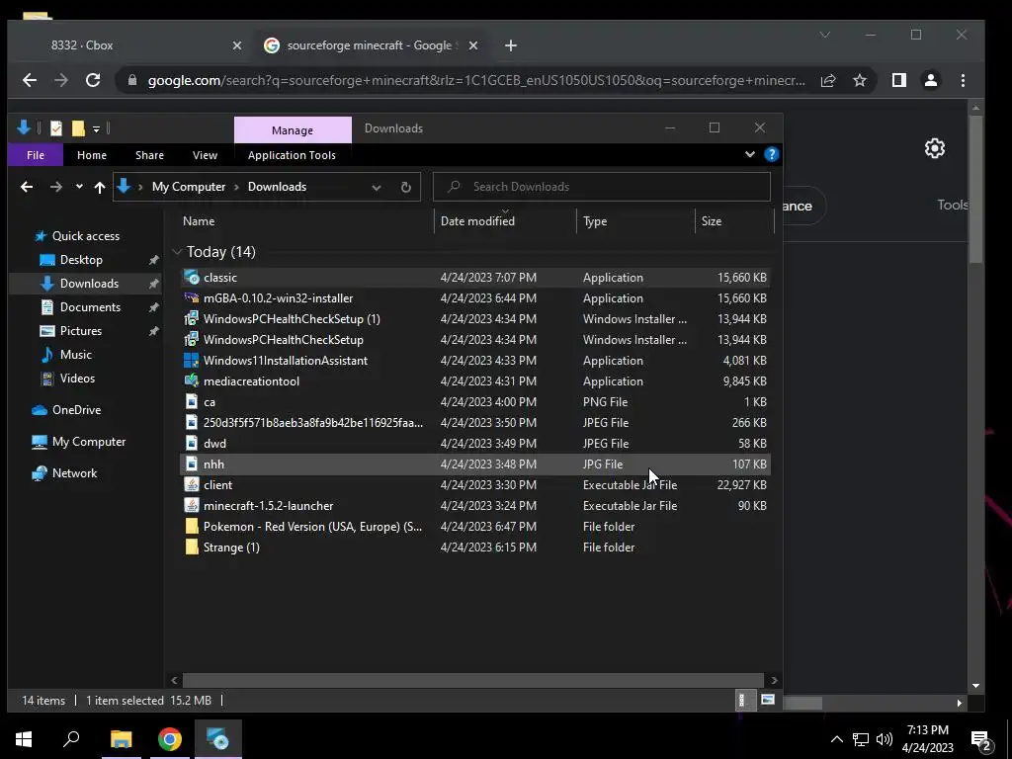Open Google settings gear icon
This screenshot has width=1012, height=759.
pyautogui.click(x=935, y=148)
